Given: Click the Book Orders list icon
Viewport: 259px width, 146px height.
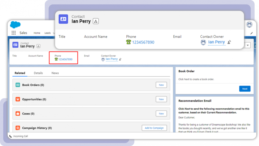Looking at the screenshot, I should coord(18,85).
